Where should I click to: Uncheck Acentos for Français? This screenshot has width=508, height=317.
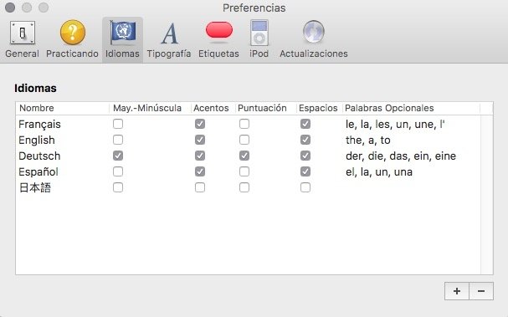200,124
